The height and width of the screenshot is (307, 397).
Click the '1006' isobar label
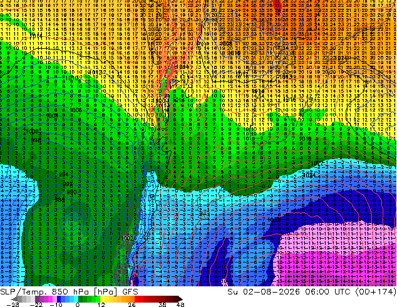(76, 110)
